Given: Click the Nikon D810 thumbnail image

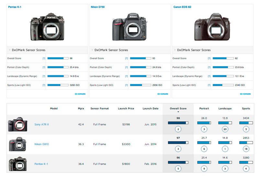Looking at the screenshot, I should (x=18, y=144).
